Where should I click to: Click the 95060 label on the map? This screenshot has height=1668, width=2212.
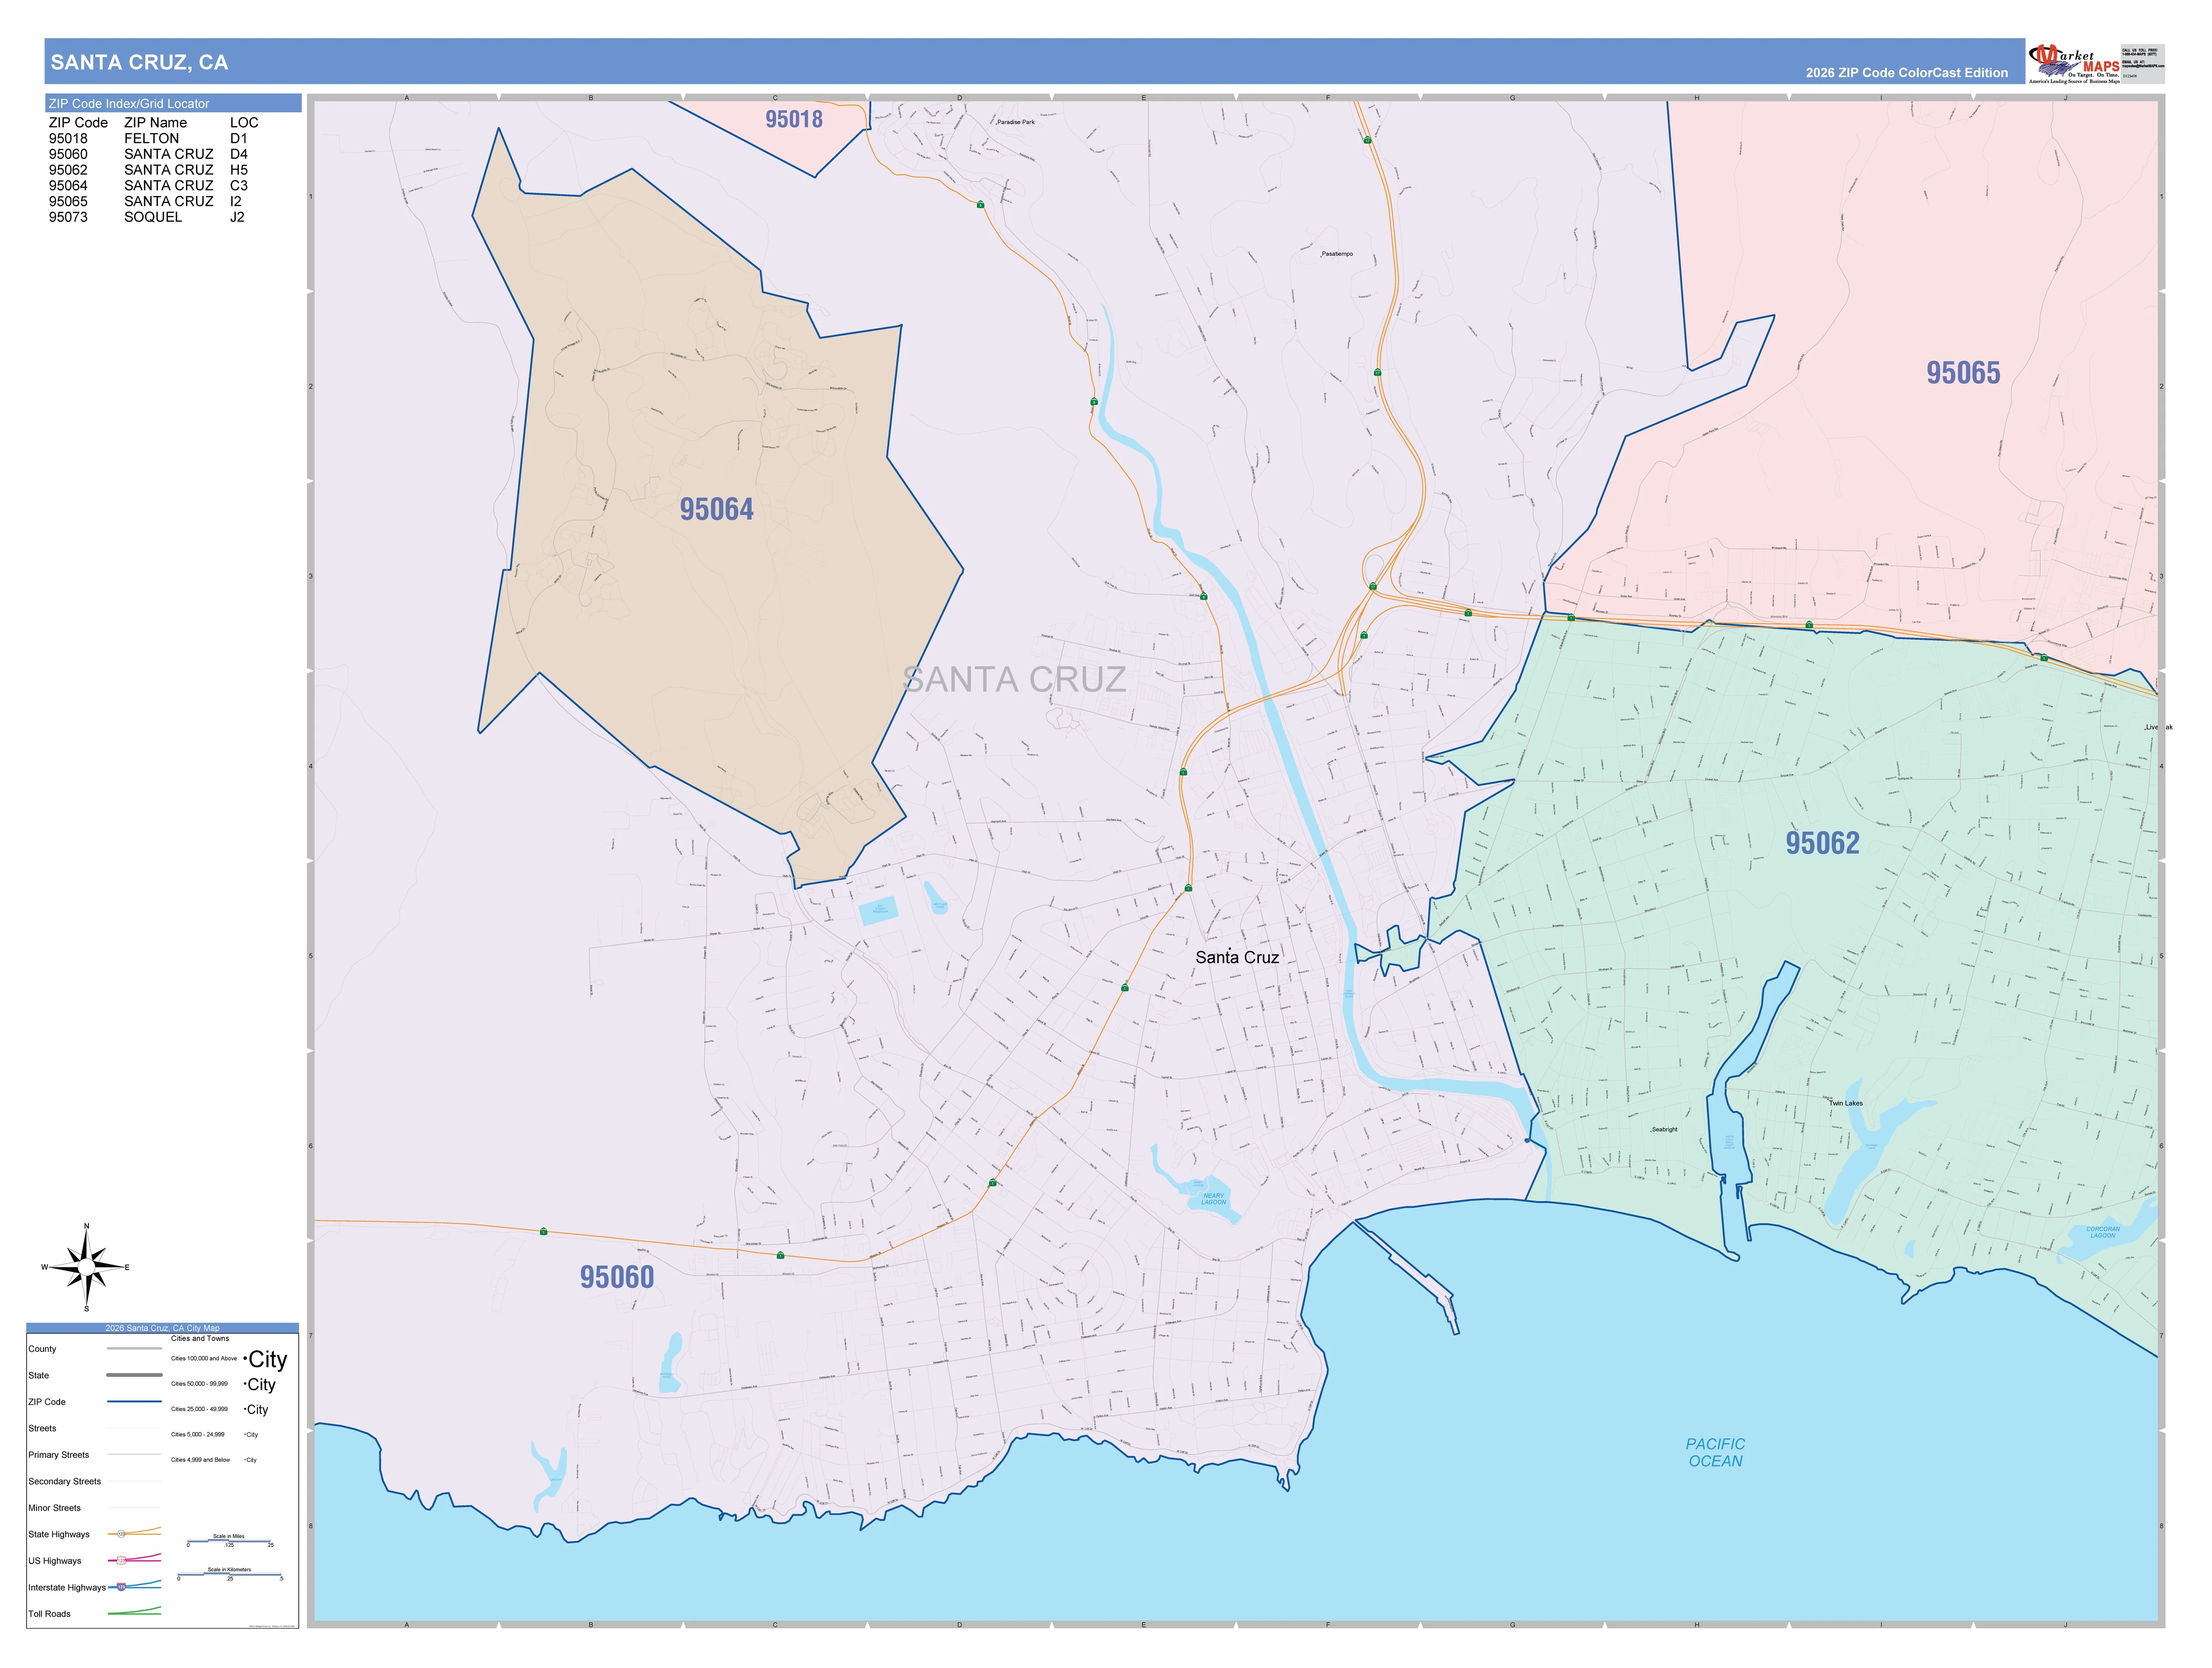[617, 1277]
